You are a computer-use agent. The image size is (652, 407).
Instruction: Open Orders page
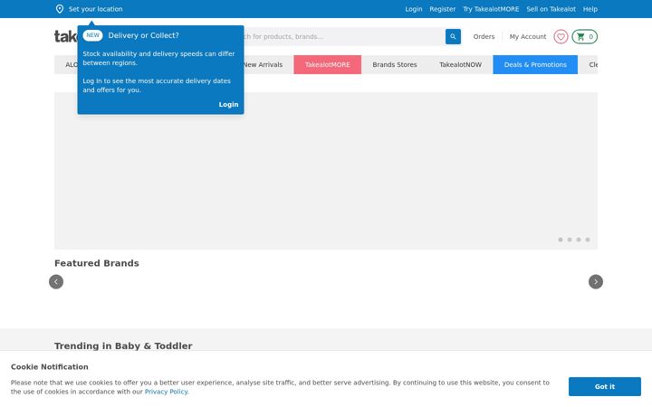pos(484,36)
